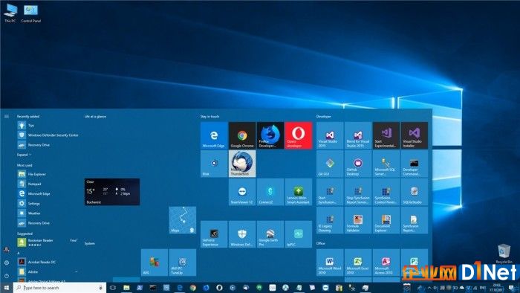Open the Microsoft Excel 2010 tile
The image size is (520, 293).
(x=358, y=263)
